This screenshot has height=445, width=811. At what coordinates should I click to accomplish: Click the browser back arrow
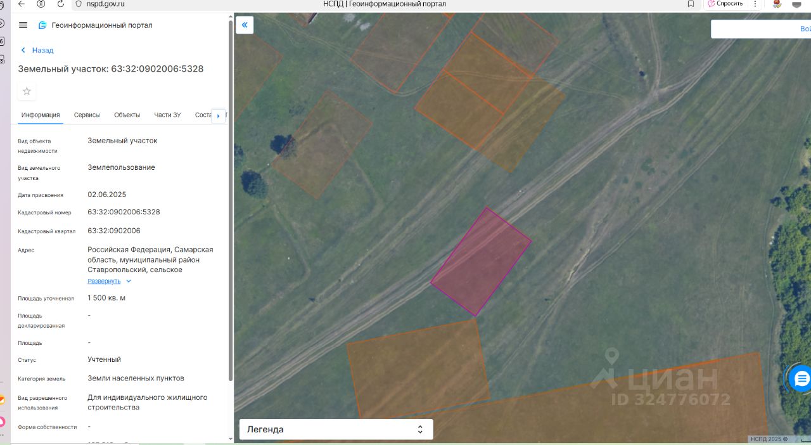tap(22, 4)
